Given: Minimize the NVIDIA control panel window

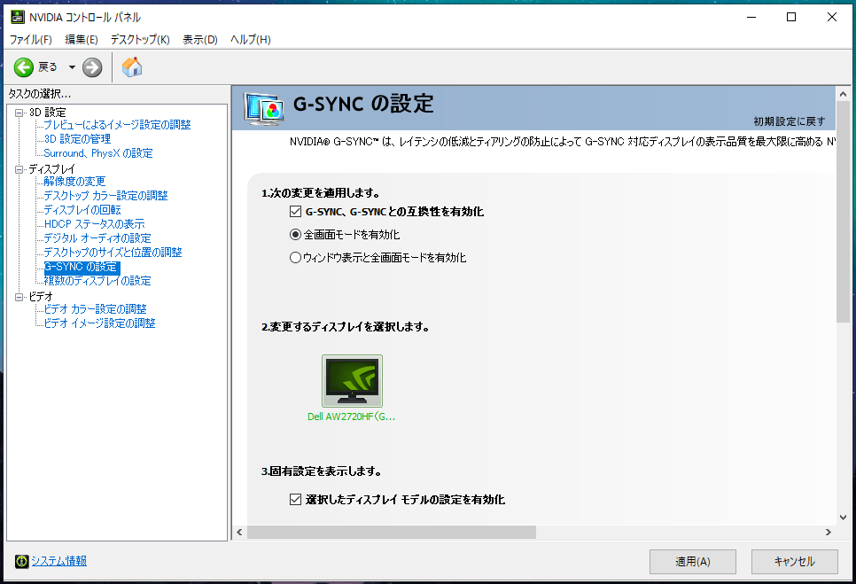Looking at the screenshot, I should point(751,17).
